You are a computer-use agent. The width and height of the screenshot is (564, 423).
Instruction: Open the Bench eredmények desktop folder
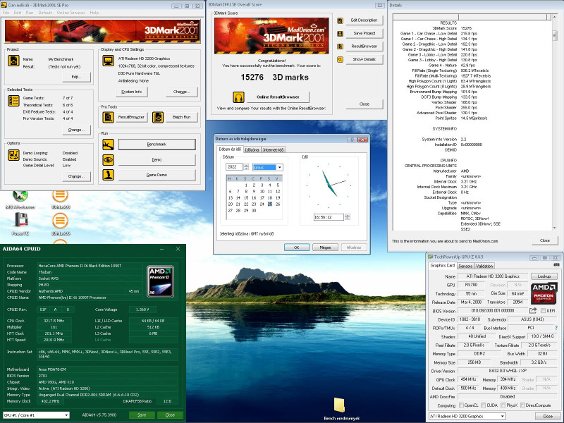coord(338,405)
